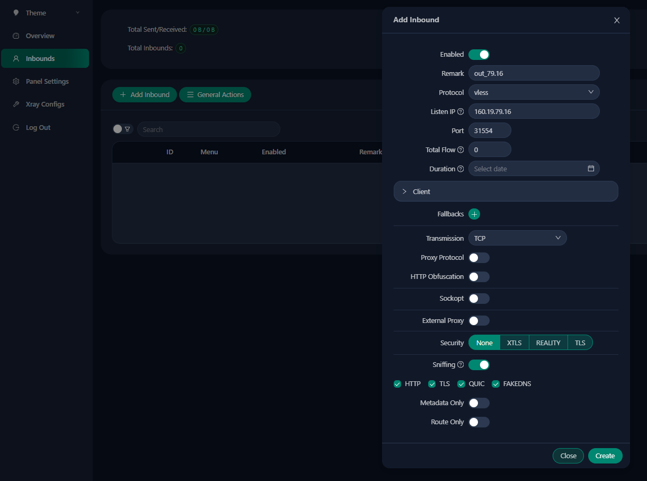Screen dimensions: 647x481
Task: Open Panel Settings from the sidebar
Action: 47,82
